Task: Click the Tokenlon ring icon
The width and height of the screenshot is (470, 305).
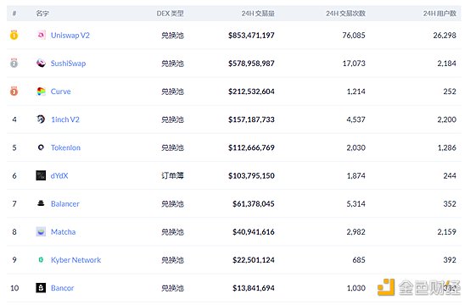Action: pos(41,147)
